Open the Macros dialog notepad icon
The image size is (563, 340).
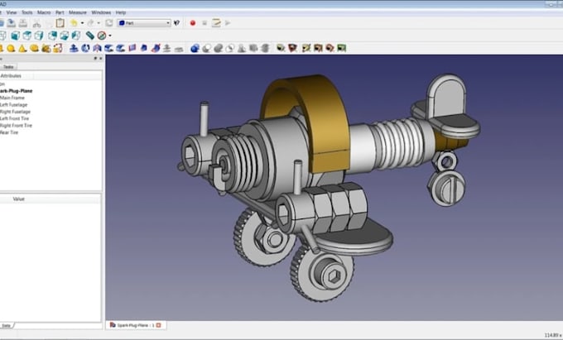pos(216,23)
